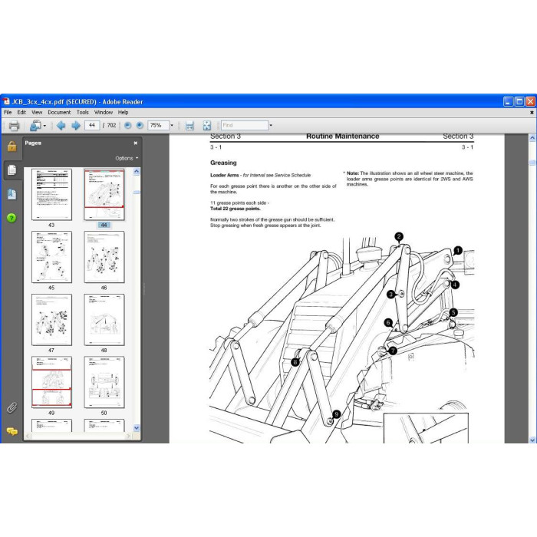This screenshot has height=537, width=537.
Task: Go to next page with right arrow
Action: (x=76, y=126)
